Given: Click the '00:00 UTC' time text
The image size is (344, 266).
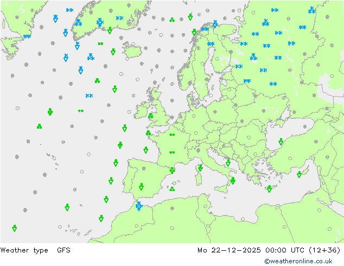Looking at the screenshot, I should 284,250.
